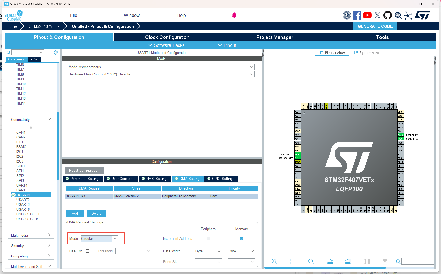Open the Parameter Settings tab
This screenshot has width=441, height=274.
coord(83,179)
